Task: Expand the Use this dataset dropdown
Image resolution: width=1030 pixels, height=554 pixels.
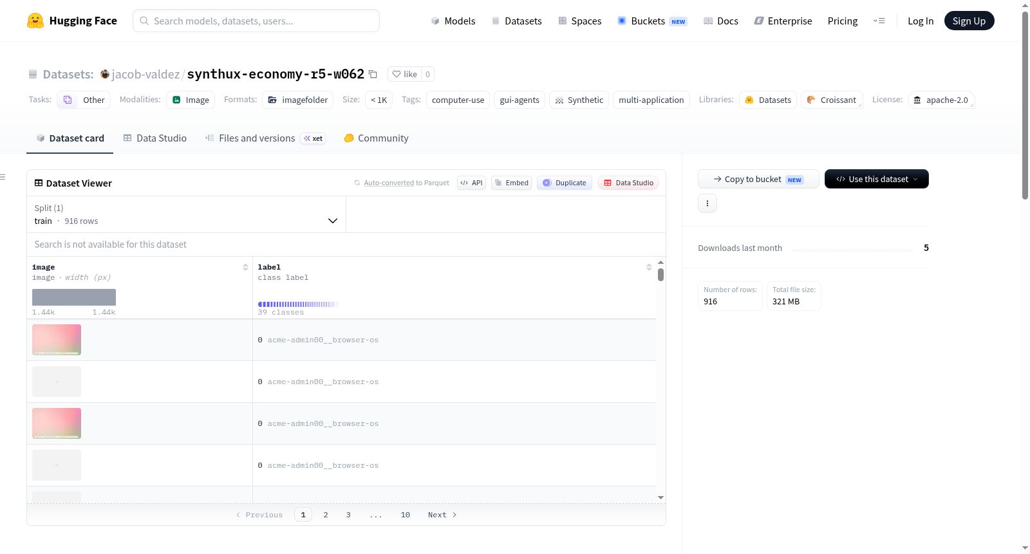Action: coord(877,179)
